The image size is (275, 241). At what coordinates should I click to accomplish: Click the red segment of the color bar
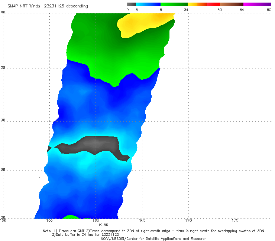(213, 4)
